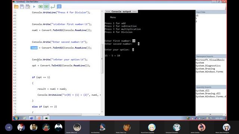
Task: Switch to Microsoft Teams in taskbar
Action: click(x=31, y=118)
